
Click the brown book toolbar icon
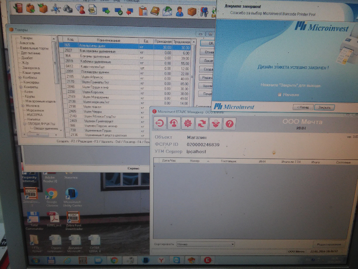[x=155, y=11]
